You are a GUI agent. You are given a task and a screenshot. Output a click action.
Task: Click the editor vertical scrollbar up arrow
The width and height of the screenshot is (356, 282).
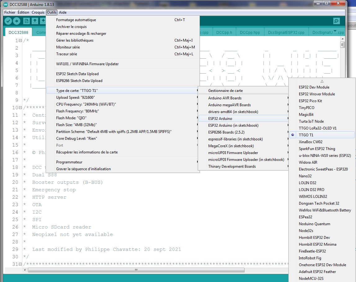[343, 39]
